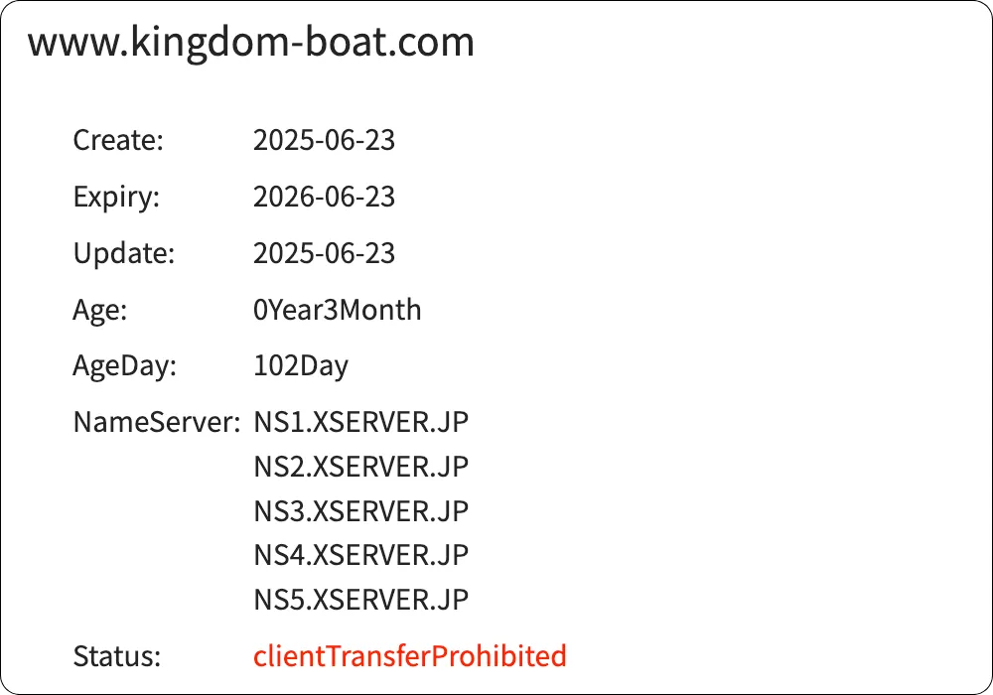Select the Expiry date 2026-06-23
The image size is (993, 695).
coord(324,198)
